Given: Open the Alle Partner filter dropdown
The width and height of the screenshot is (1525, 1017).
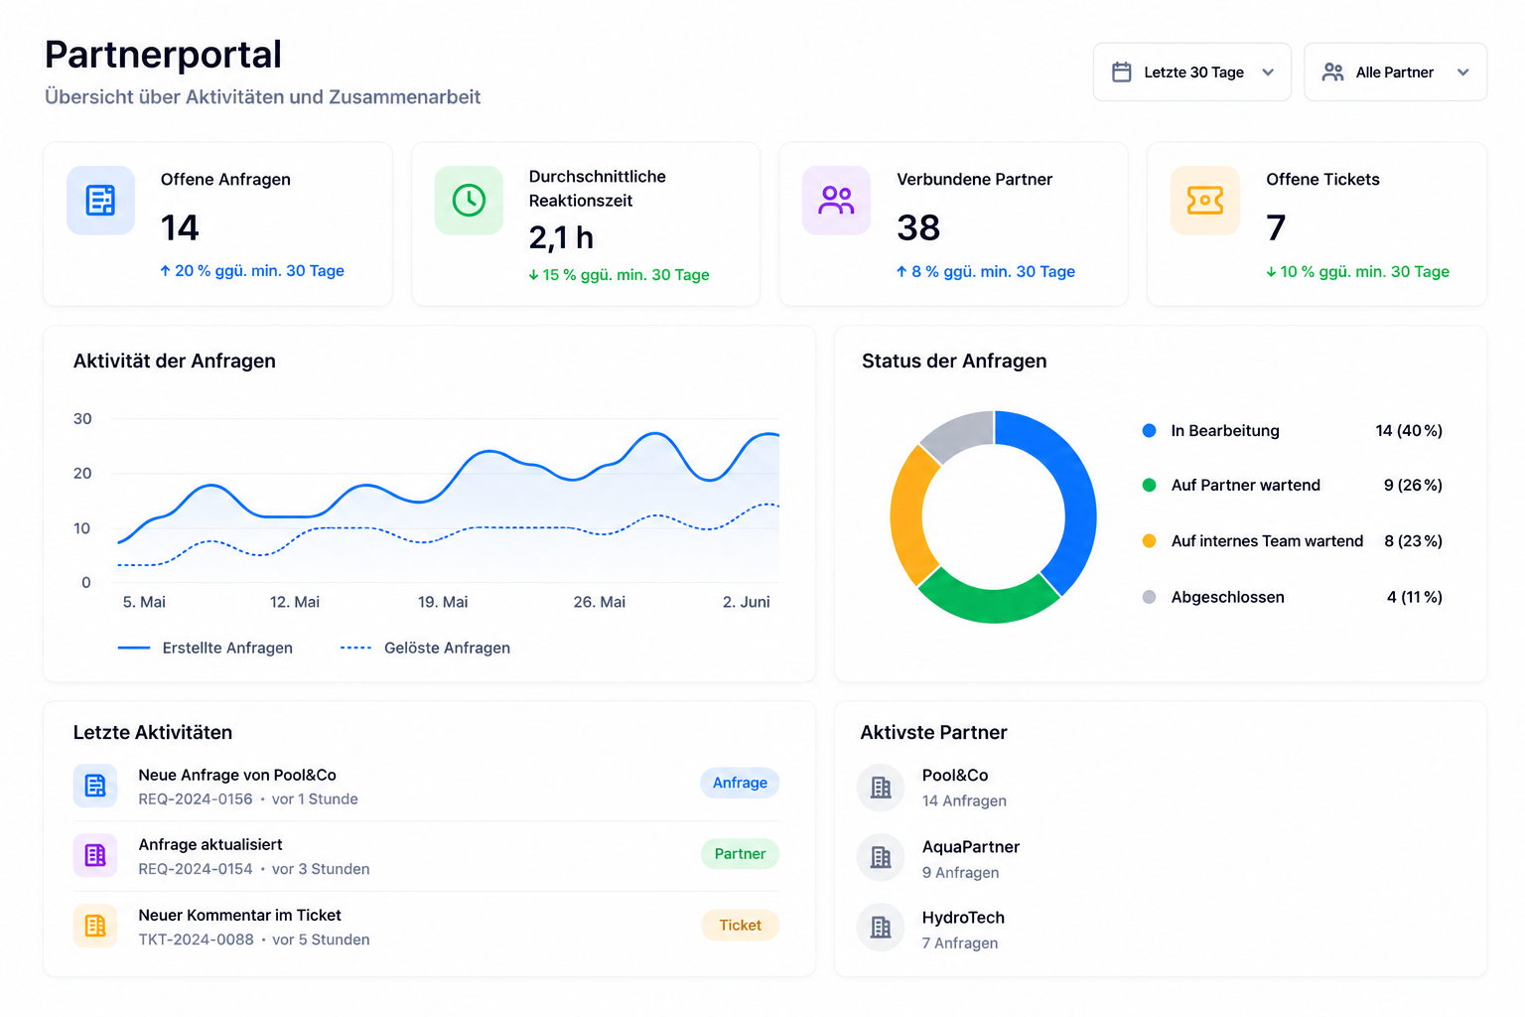Looking at the screenshot, I should [1395, 72].
